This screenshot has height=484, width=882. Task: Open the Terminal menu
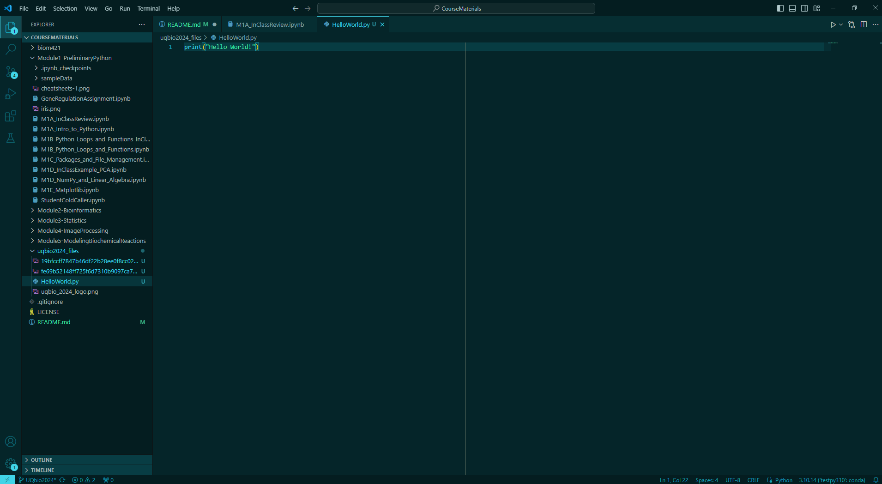tap(149, 8)
